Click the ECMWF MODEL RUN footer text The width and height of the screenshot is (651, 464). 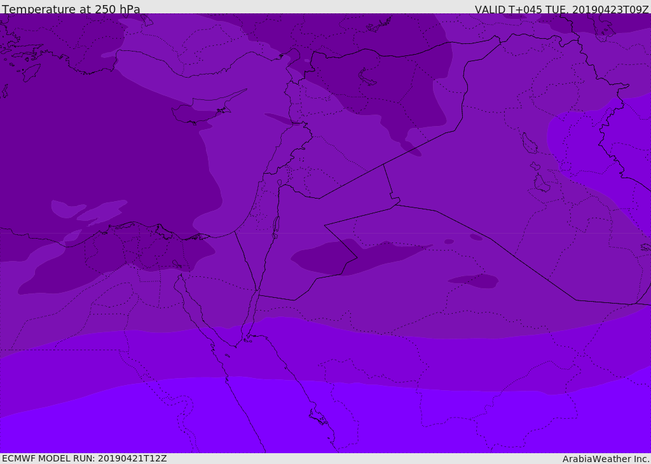coord(85,458)
